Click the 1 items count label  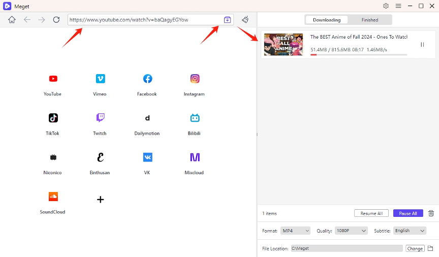coord(269,213)
